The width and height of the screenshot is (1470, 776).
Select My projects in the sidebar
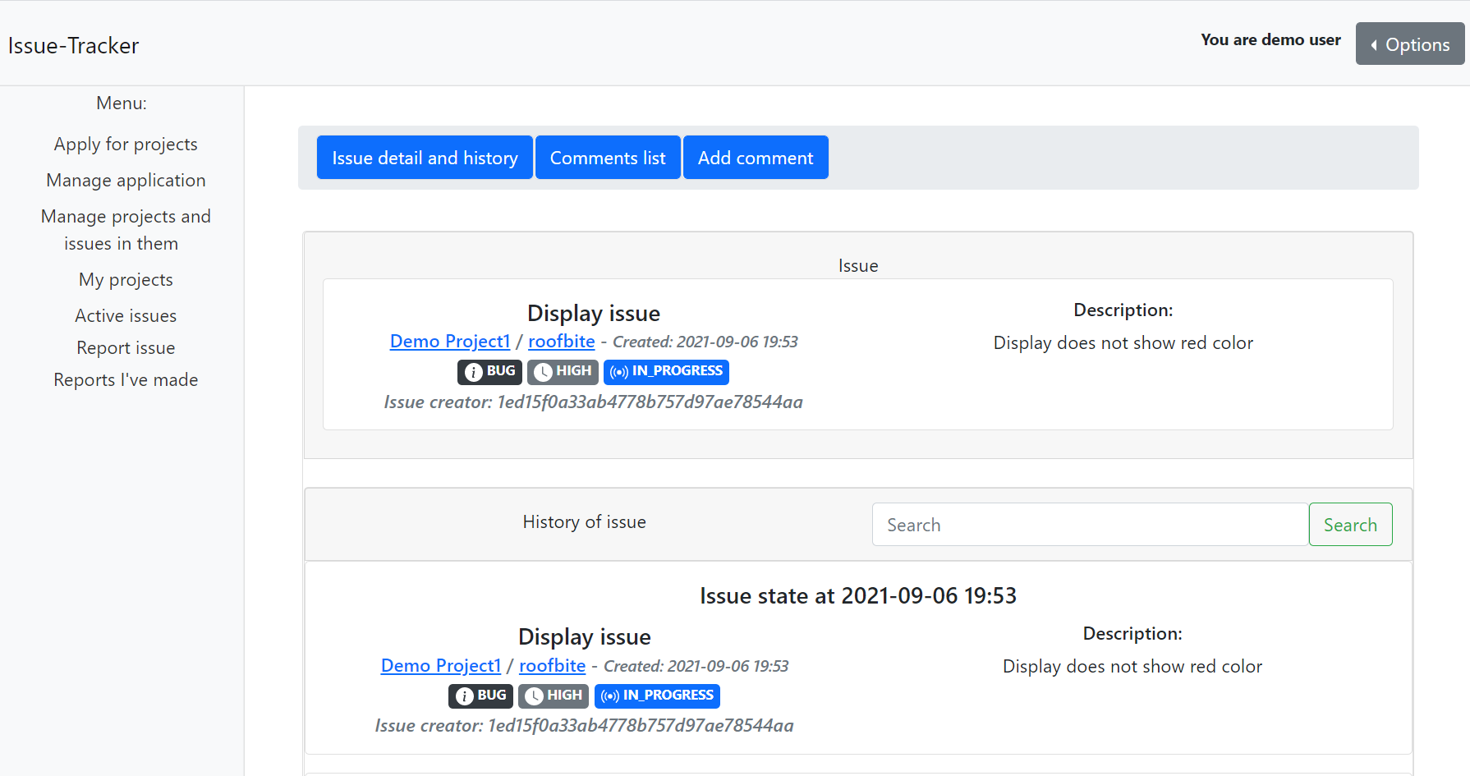(x=126, y=279)
